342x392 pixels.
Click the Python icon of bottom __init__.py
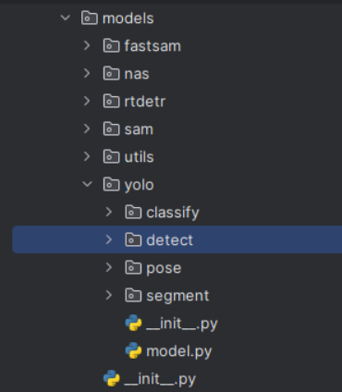pyautogui.click(x=111, y=378)
